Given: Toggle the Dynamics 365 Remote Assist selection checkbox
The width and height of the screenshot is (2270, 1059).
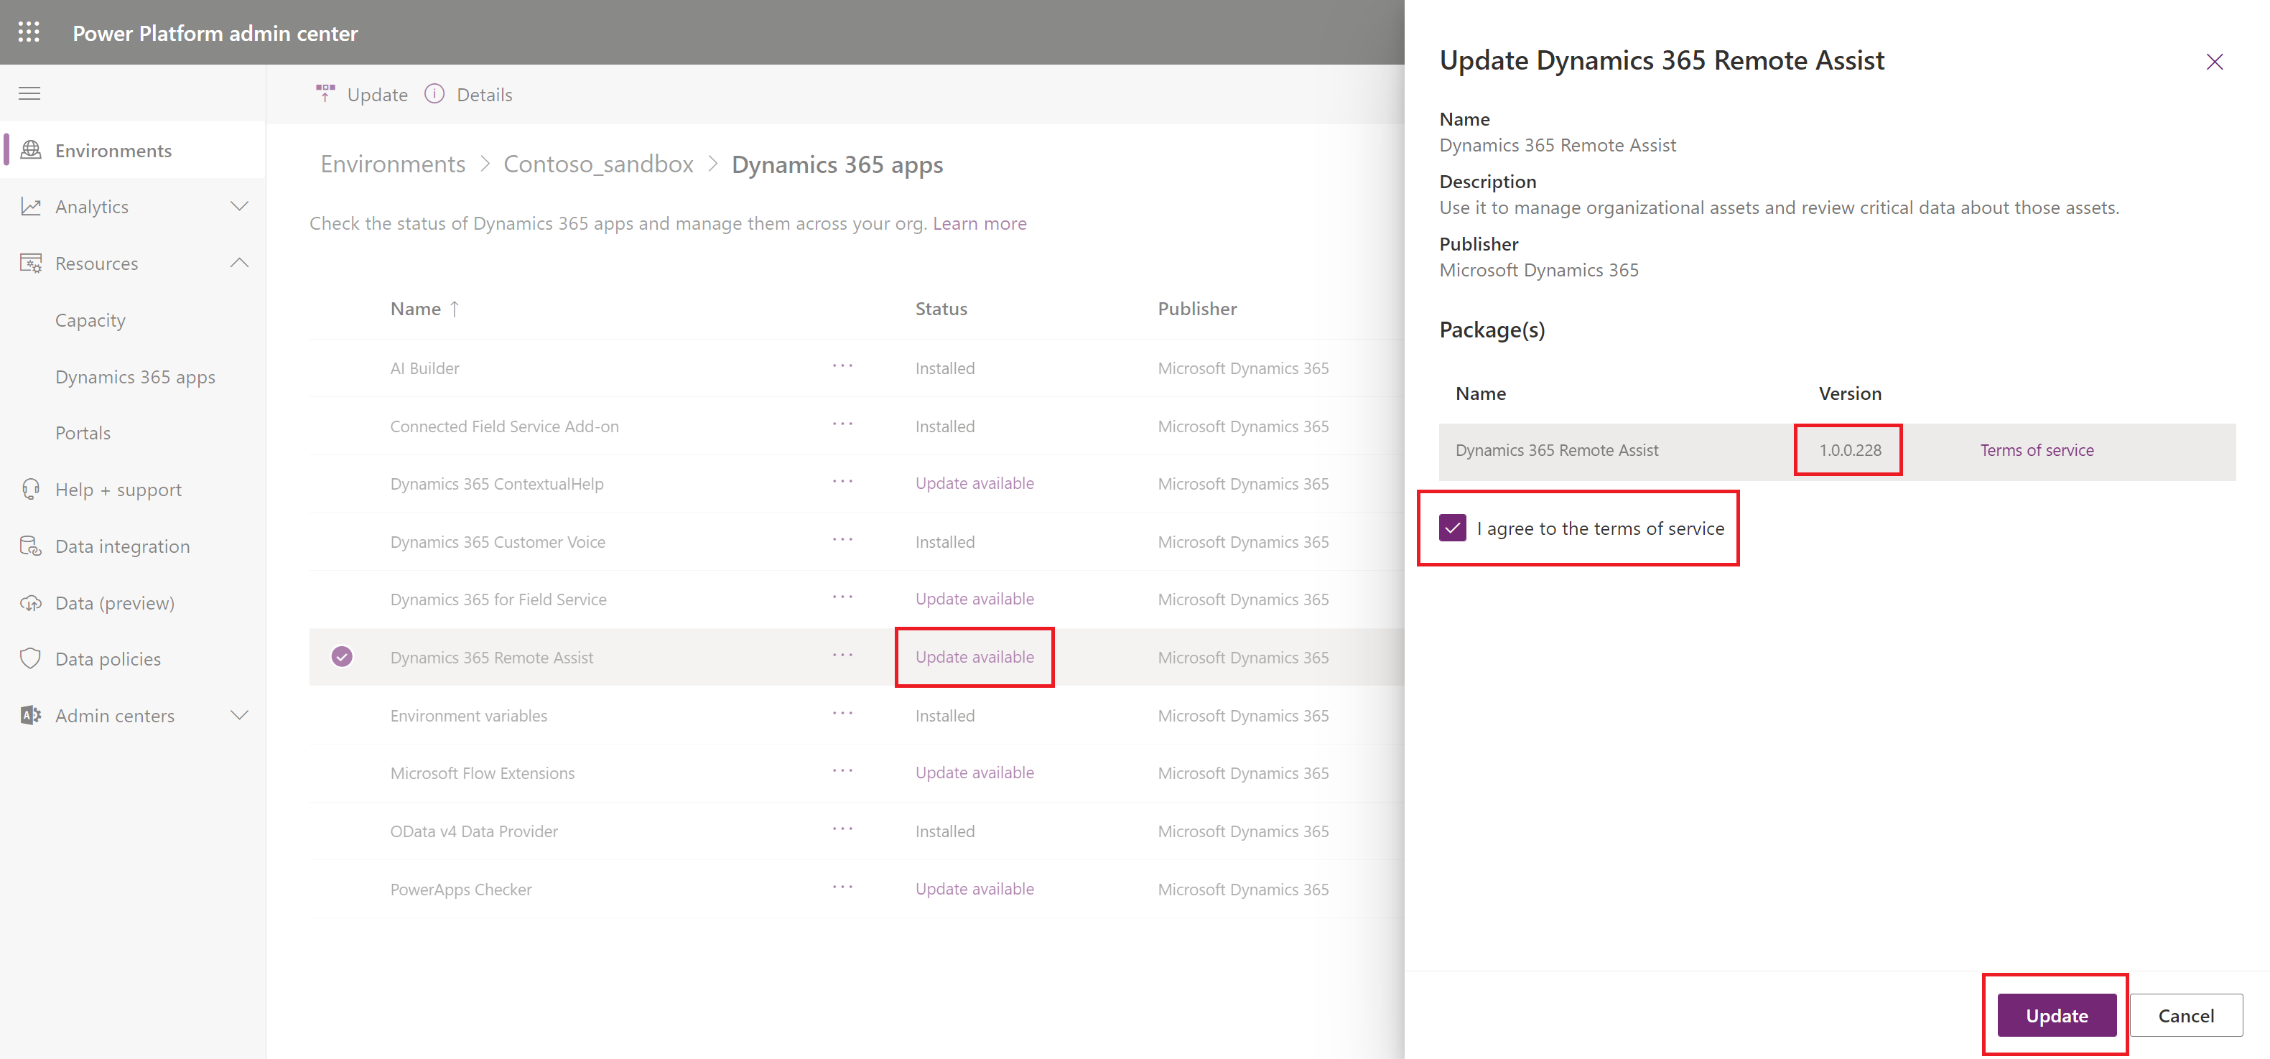Looking at the screenshot, I should click(345, 657).
